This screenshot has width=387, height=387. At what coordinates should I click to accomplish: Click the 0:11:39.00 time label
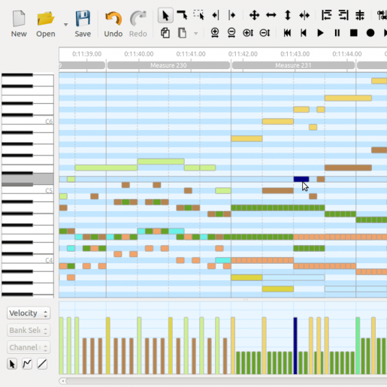point(87,54)
